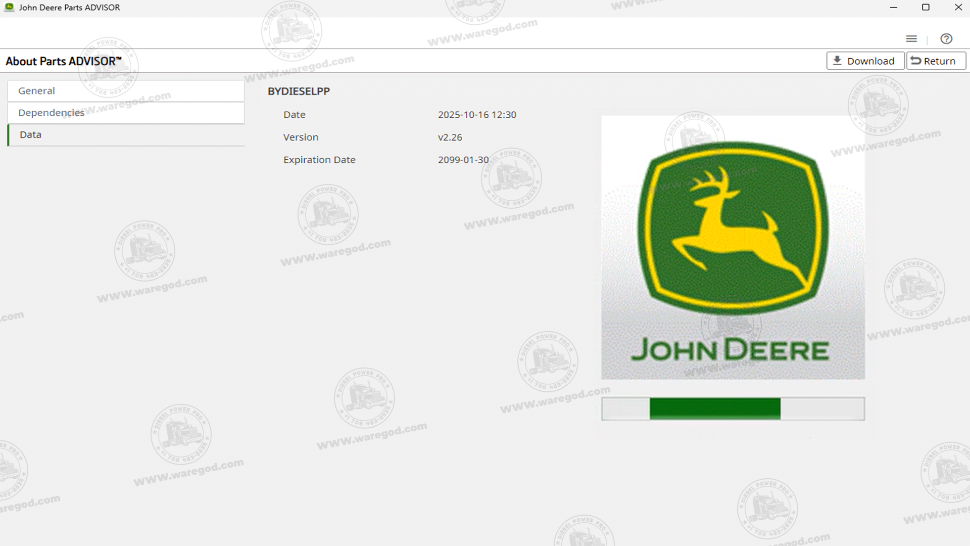Click the John Deere title bar icon
The width and height of the screenshot is (970, 546).
pyautogui.click(x=9, y=7)
